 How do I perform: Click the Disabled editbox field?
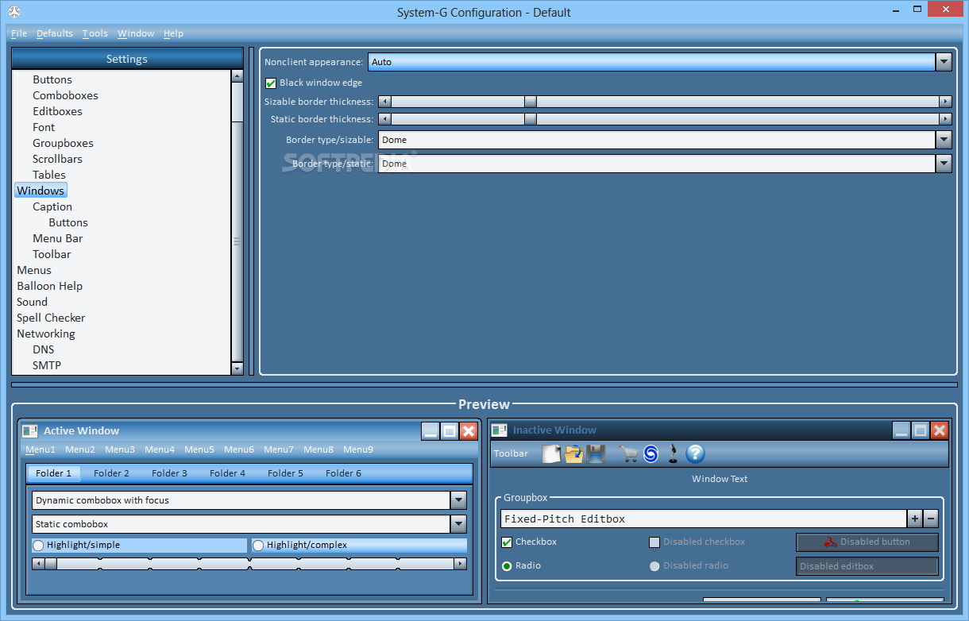click(x=867, y=566)
